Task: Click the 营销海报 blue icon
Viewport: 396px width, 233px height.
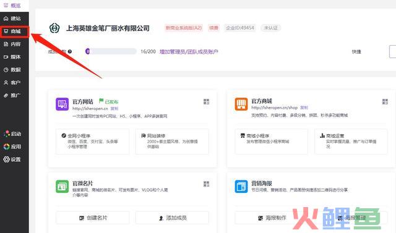Action: 241,187
